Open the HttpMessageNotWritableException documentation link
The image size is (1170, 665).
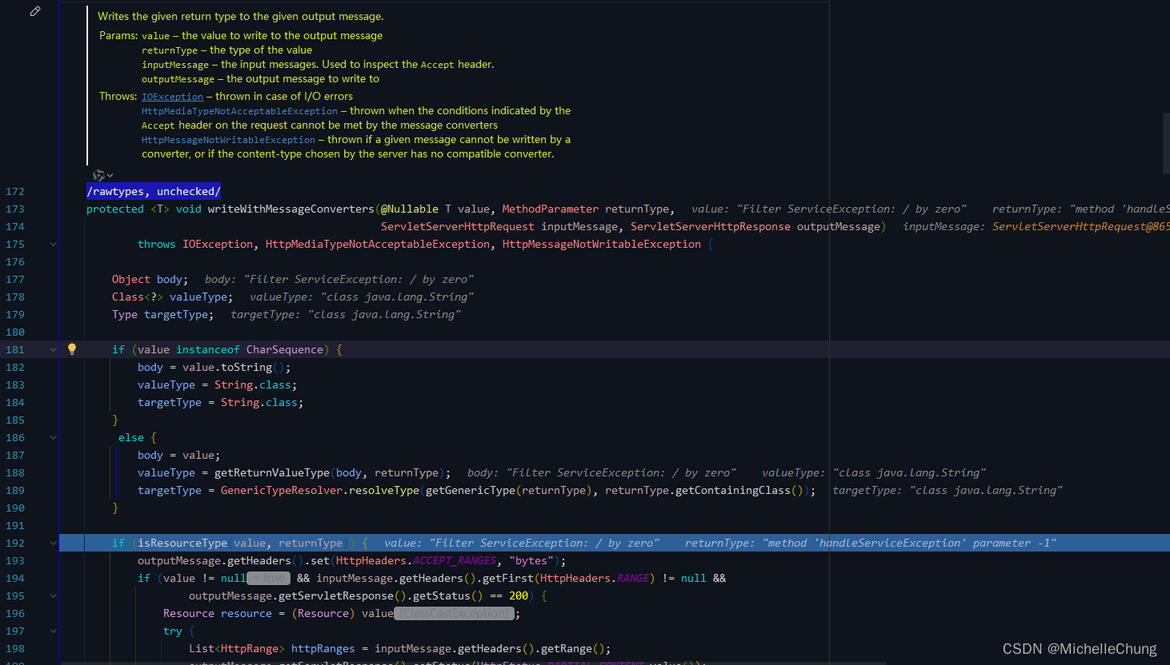[228, 140]
